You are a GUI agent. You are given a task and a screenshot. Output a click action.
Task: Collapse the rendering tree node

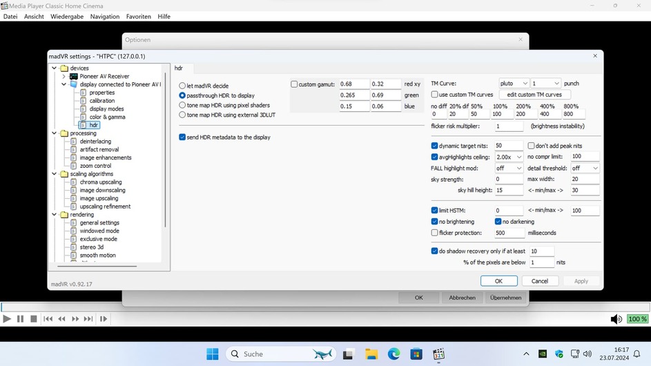54,215
